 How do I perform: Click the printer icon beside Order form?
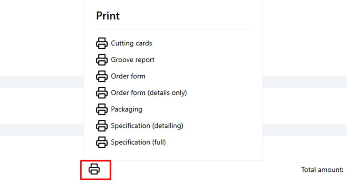click(102, 76)
